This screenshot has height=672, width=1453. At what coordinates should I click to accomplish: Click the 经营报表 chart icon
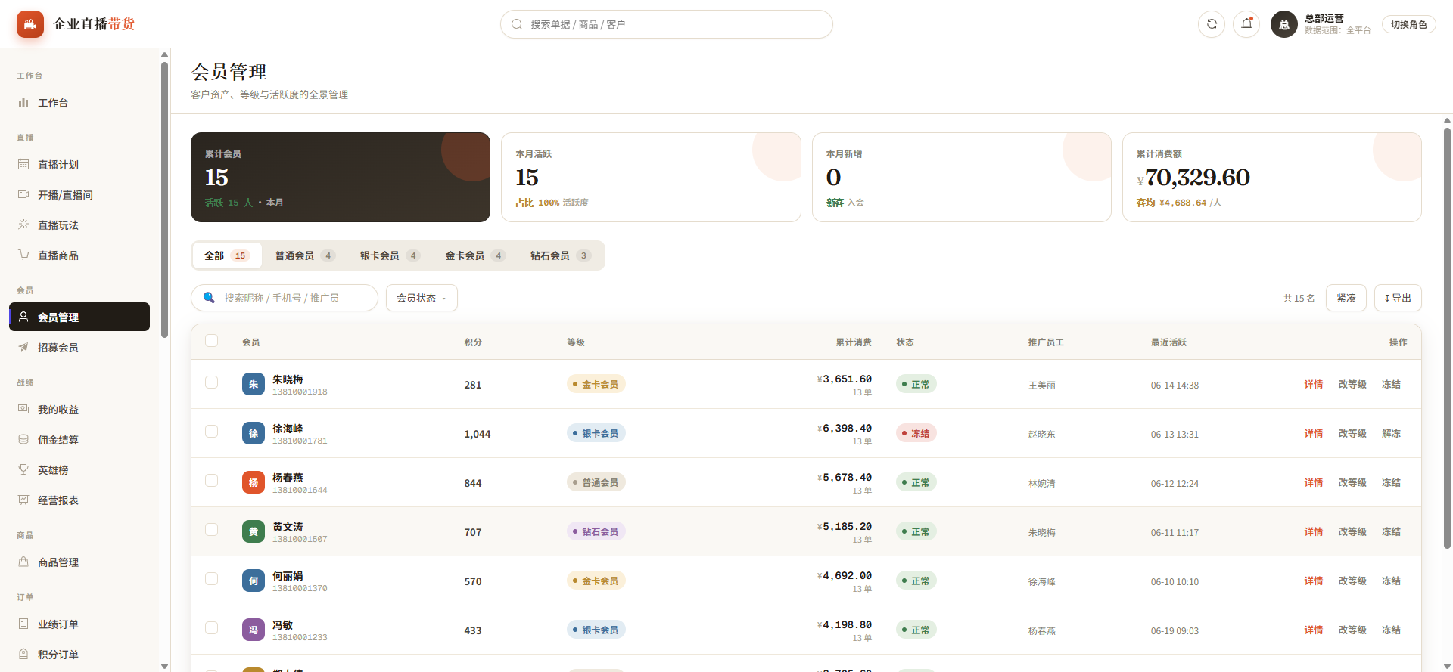tap(23, 500)
